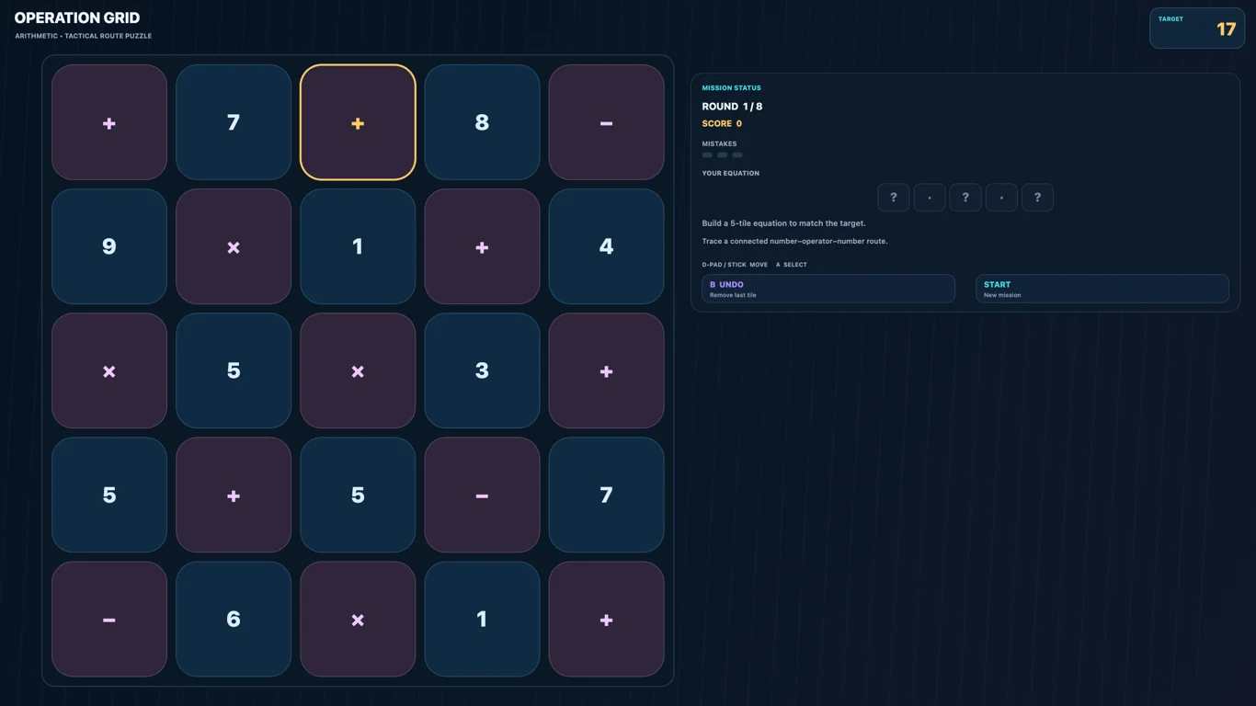Select the number 6 tile
1256x706 pixels.
click(234, 619)
